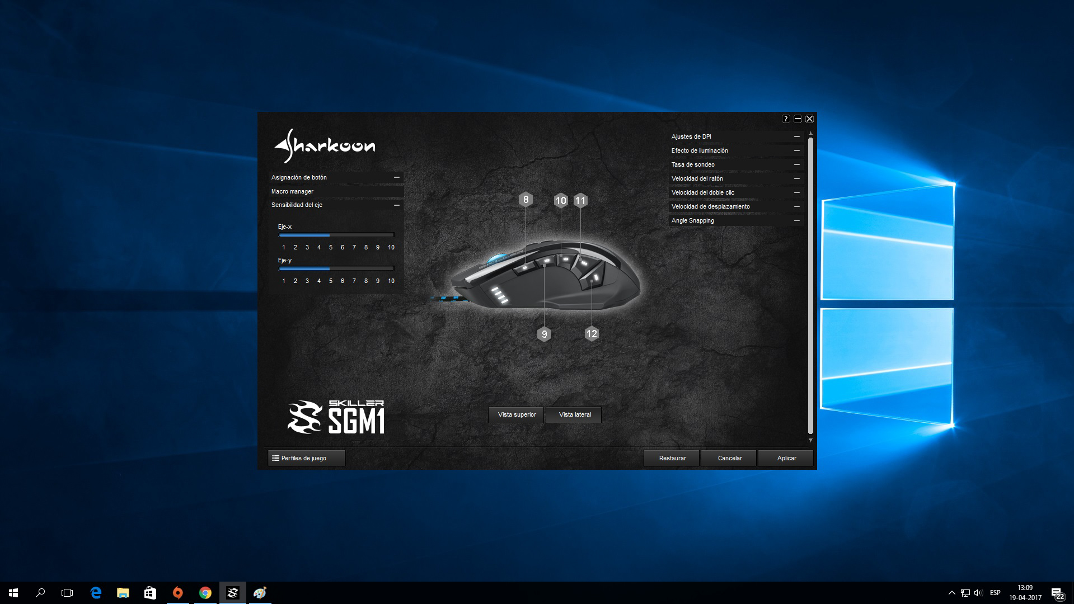Click the Cancelar button

pos(729,458)
